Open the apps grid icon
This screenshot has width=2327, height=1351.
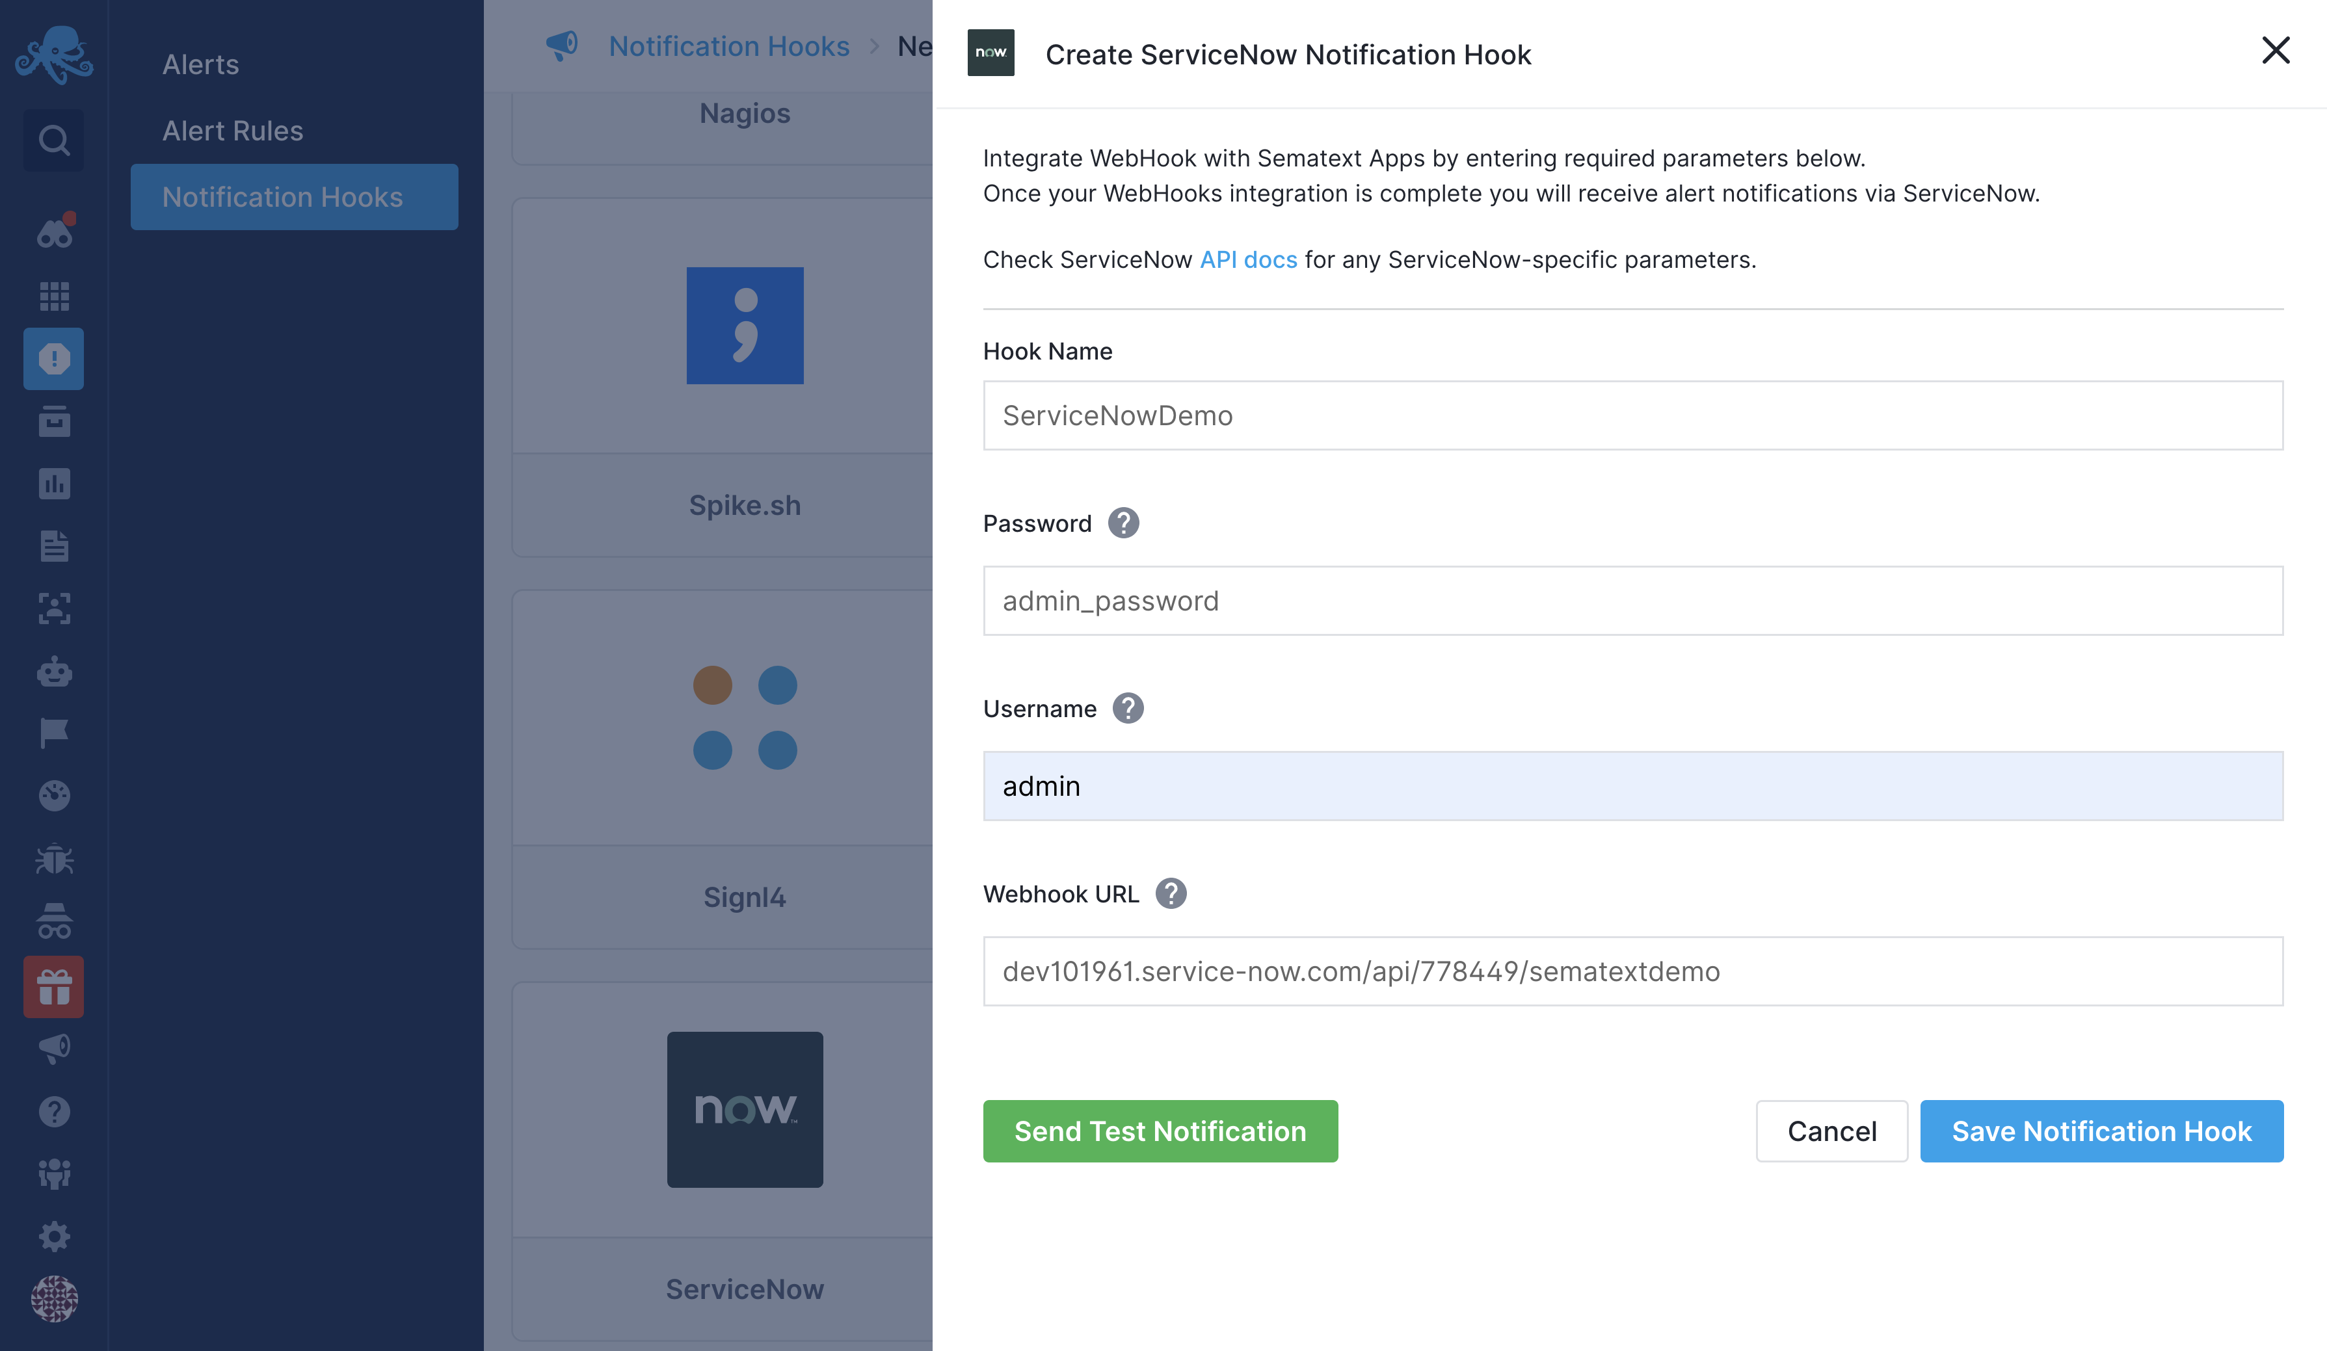coord(55,296)
